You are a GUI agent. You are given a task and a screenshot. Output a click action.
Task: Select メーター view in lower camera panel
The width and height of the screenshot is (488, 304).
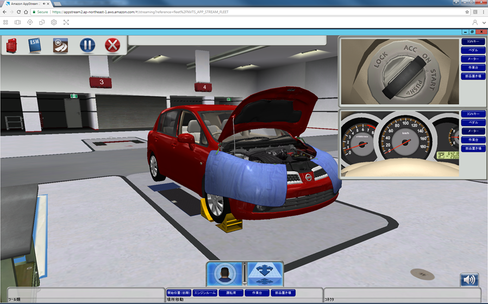pyautogui.click(x=473, y=131)
